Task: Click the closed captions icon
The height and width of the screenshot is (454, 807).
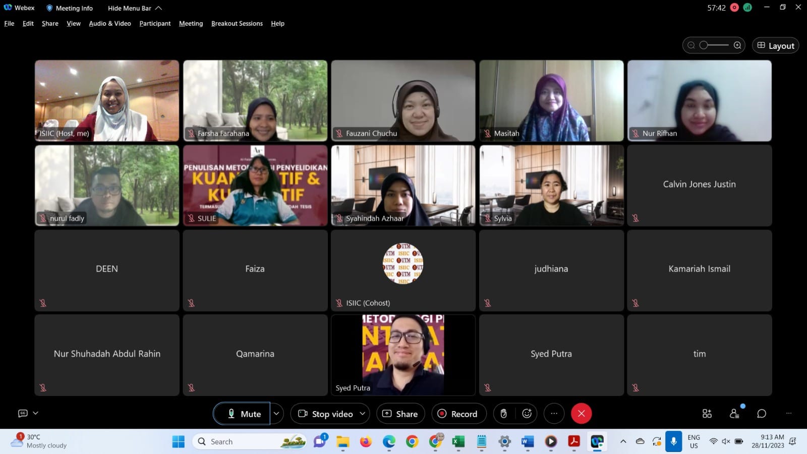Action: (x=23, y=413)
